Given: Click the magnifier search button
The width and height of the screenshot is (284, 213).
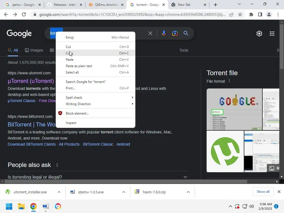Looking at the screenshot, I should 186,33.
